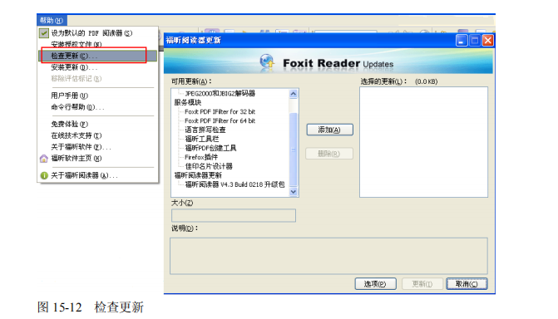
Task: Click the Foxit Reader globe update icon
Action: click(267, 61)
